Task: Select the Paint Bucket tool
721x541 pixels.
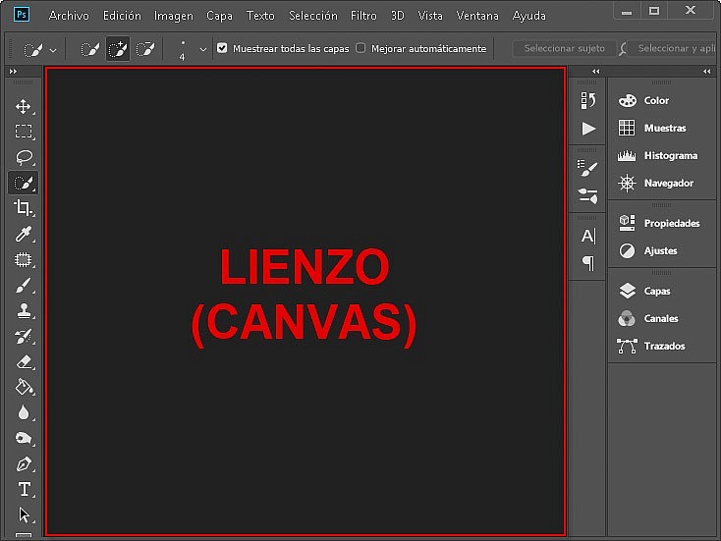Action: pos(23,387)
